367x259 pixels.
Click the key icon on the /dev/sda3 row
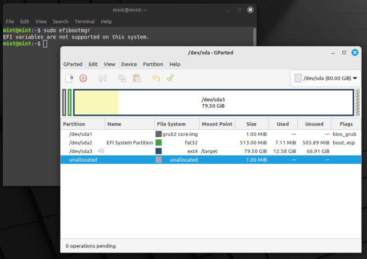coord(101,151)
